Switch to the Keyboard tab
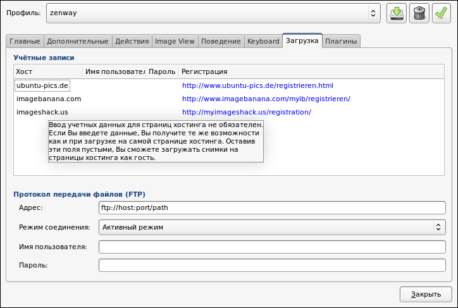The image size is (458, 308). coord(263,41)
